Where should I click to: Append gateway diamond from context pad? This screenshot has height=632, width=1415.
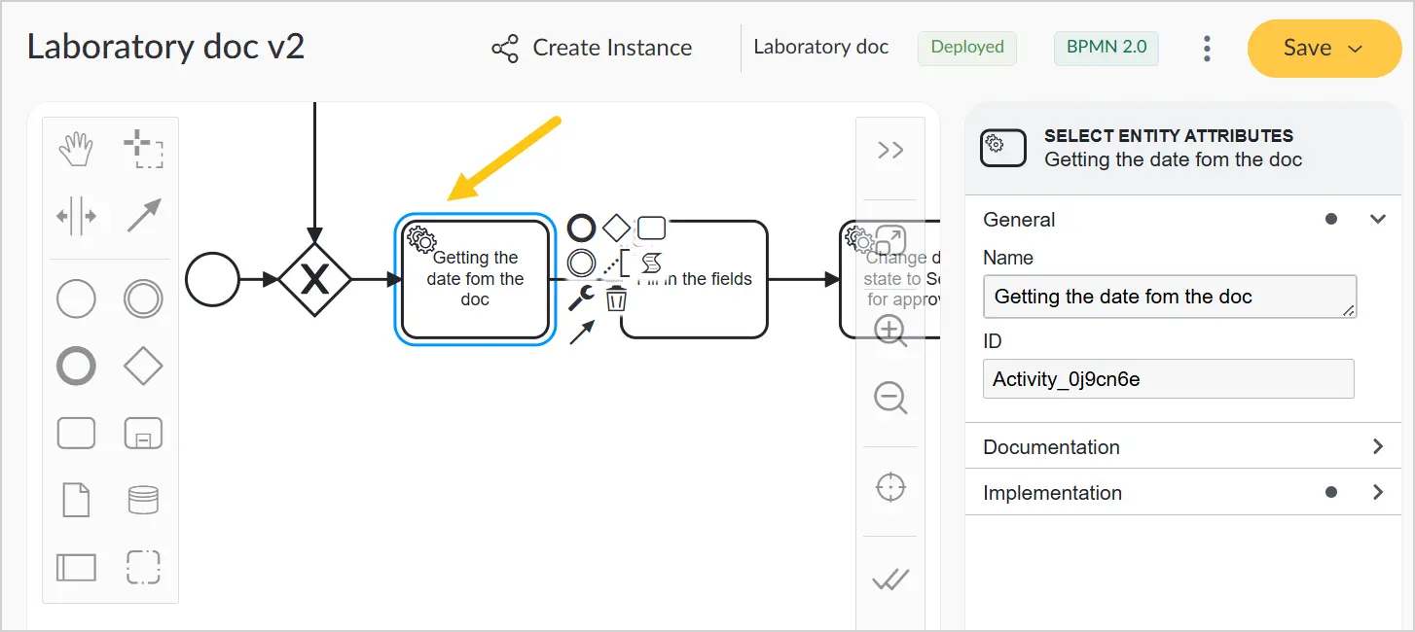(x=616, y=228)
